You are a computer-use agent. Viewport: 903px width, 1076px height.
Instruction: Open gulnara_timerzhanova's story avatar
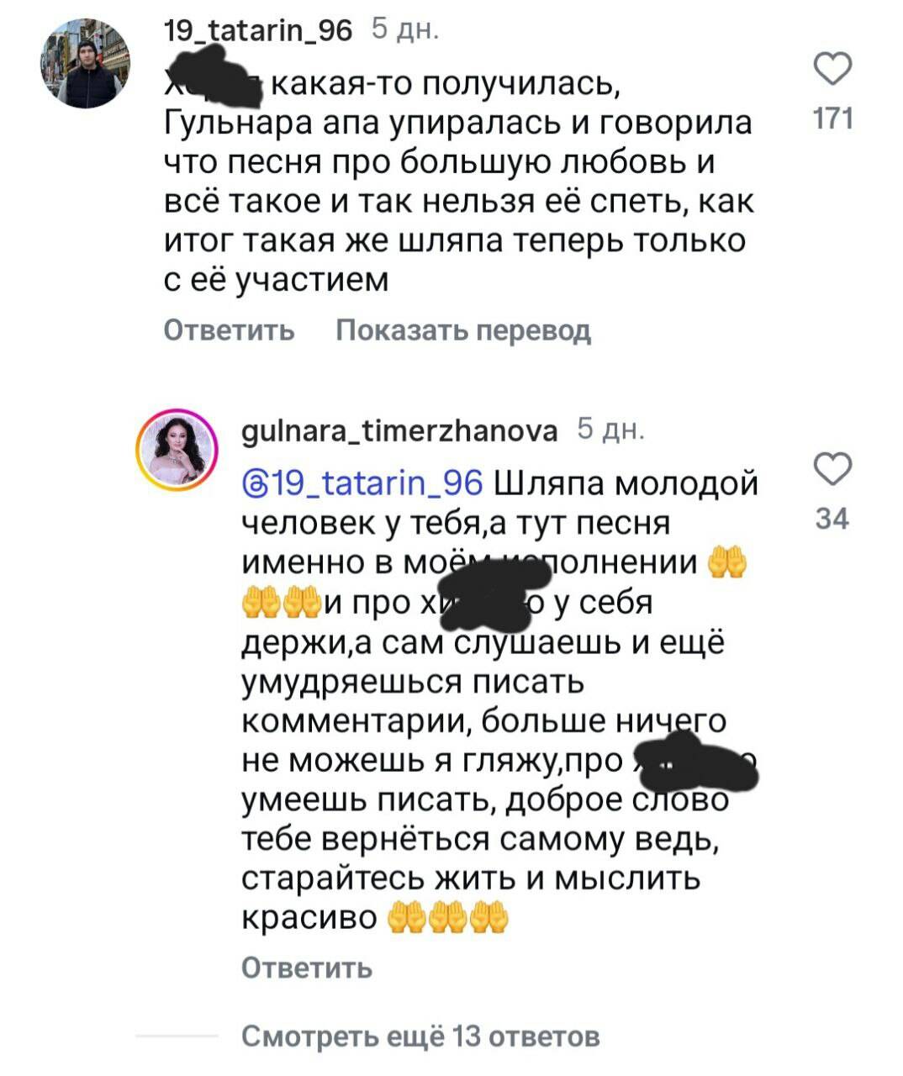point(178,450)
